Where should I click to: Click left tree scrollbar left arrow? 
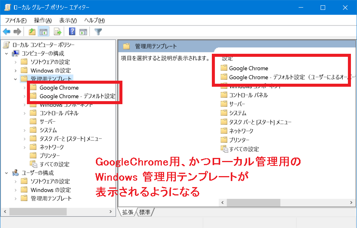pos(5,212)
